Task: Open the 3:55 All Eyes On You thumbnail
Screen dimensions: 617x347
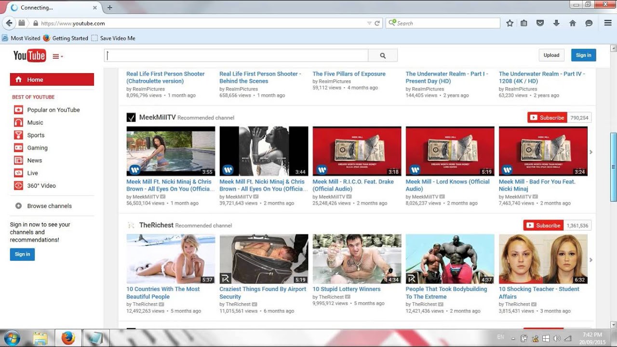Action: 171,151
